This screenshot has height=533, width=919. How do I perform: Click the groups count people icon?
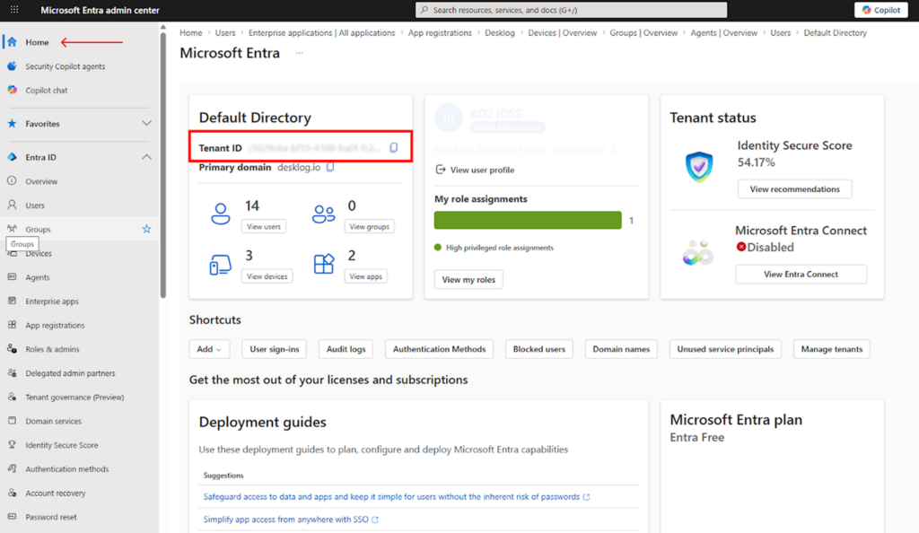pyautogui.click(x=323, y=214)
